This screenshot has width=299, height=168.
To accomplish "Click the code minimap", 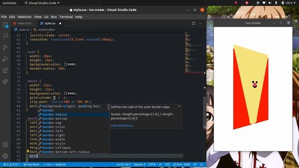I will coord(193,53).
